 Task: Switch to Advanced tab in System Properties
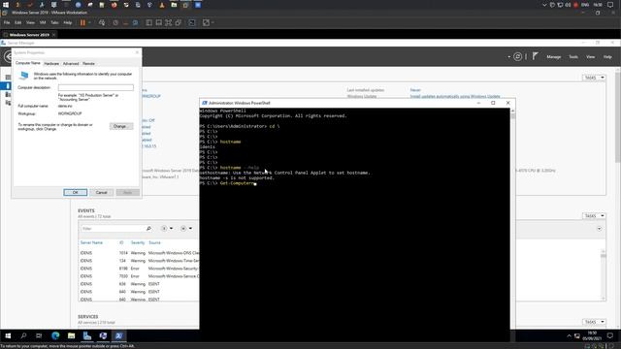71,64
